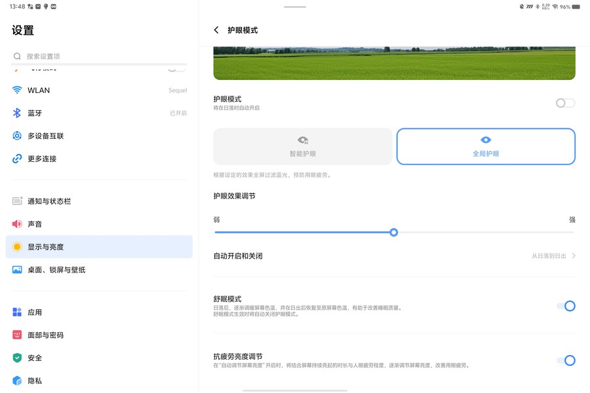Open 隐私 privacy settings

(x=35, y=381)
